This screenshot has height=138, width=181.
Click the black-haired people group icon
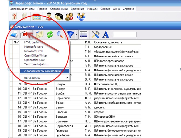[59, 17]
